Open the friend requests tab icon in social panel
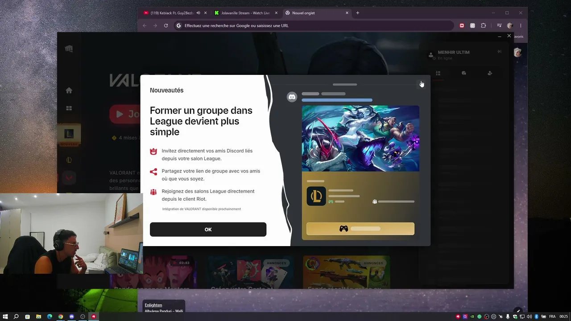The image size is (571, 321). click(x=464, y=73)
